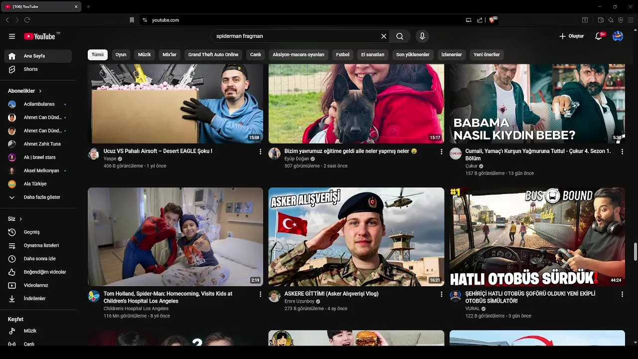
Task: Select the Grand Theft Auto Online chip
Action: (x=213, y=55)
